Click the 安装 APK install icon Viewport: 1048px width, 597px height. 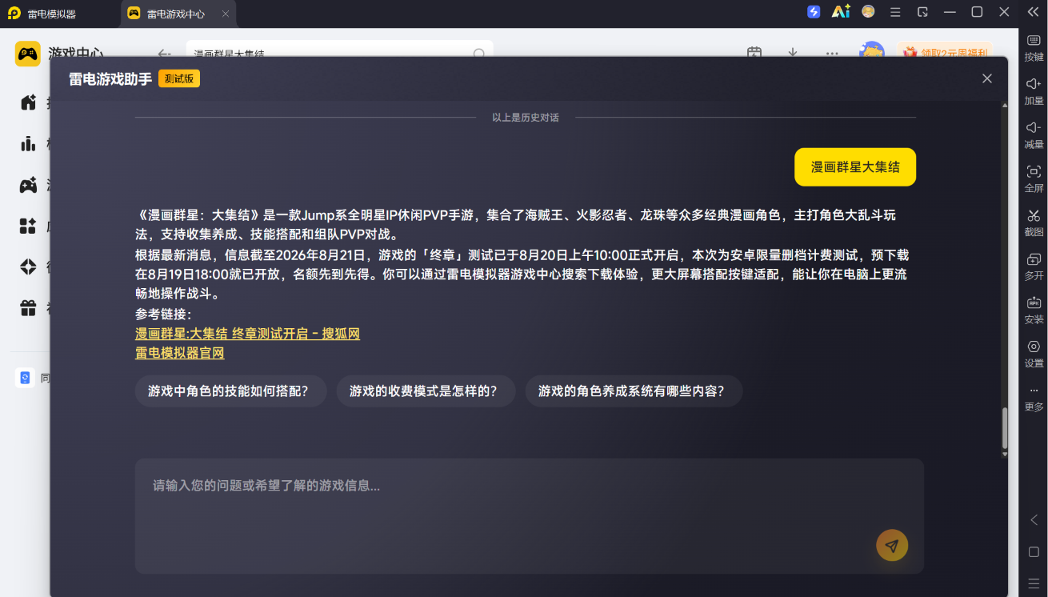tap(1034, 303)
